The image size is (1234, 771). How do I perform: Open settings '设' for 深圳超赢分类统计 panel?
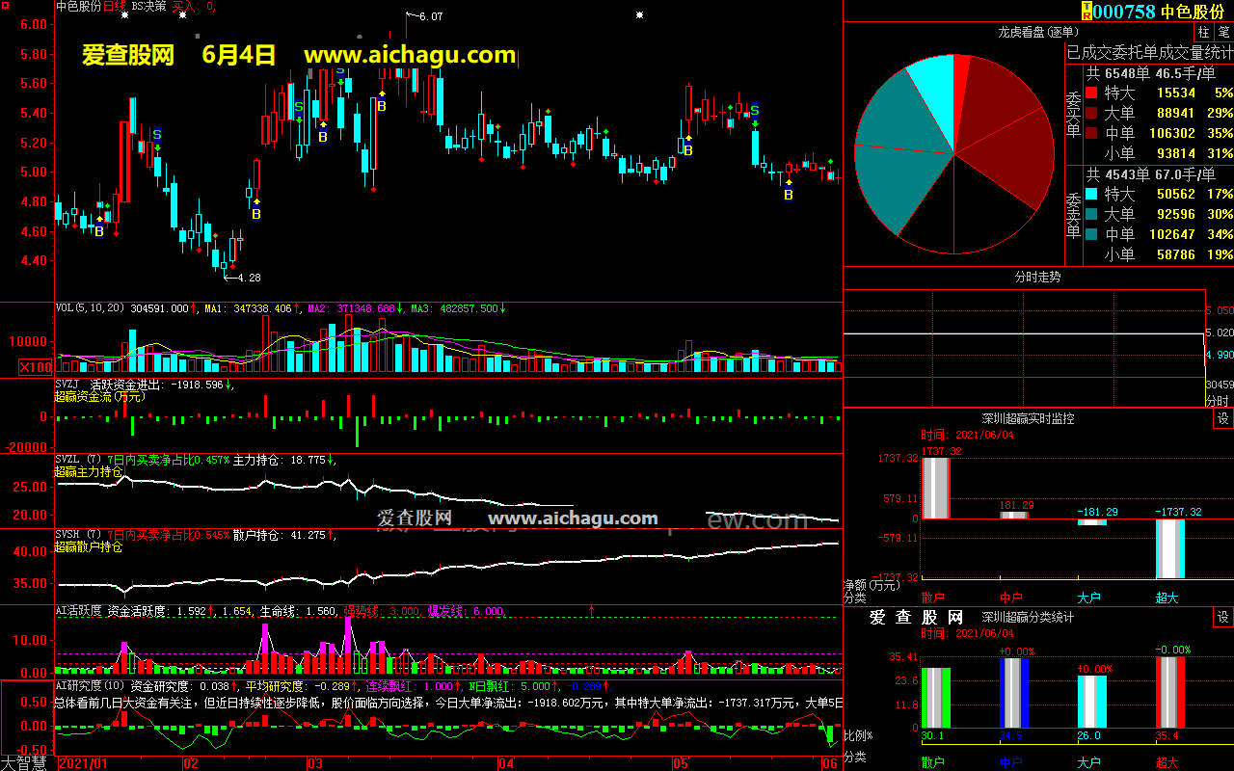1222,617
